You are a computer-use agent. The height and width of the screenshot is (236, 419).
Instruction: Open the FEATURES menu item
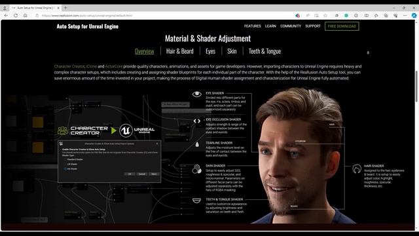click(253, 26)
